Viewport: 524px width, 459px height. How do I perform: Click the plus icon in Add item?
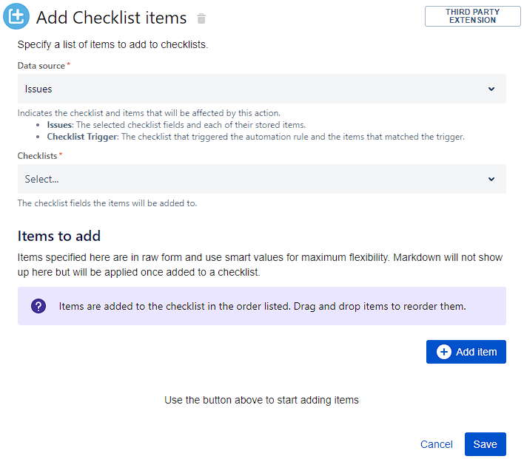444,352
